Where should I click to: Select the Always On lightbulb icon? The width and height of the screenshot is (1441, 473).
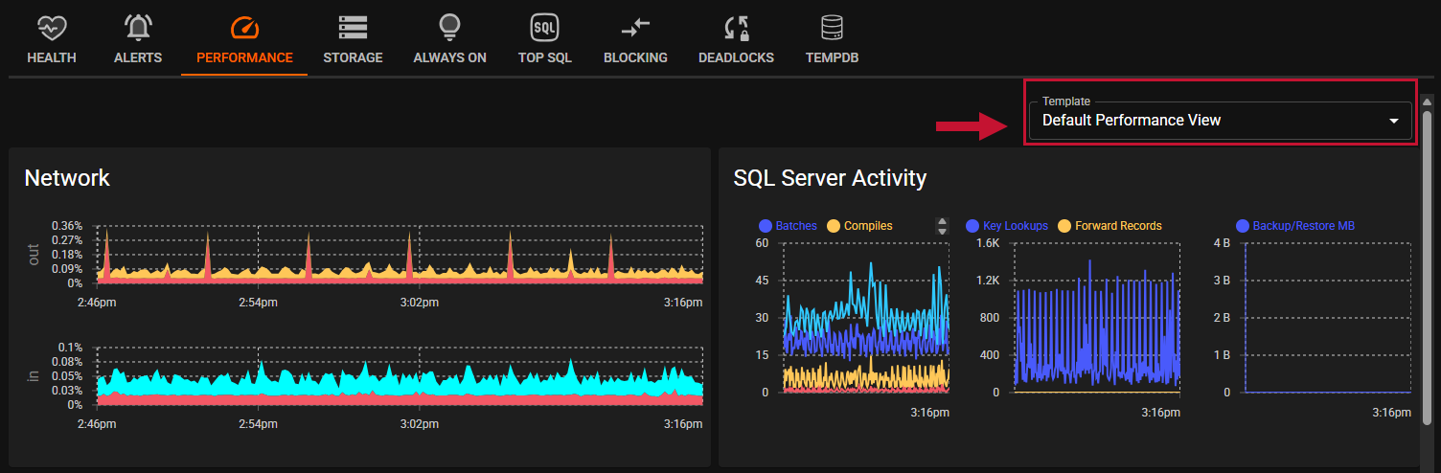click(x=449, y=27)
